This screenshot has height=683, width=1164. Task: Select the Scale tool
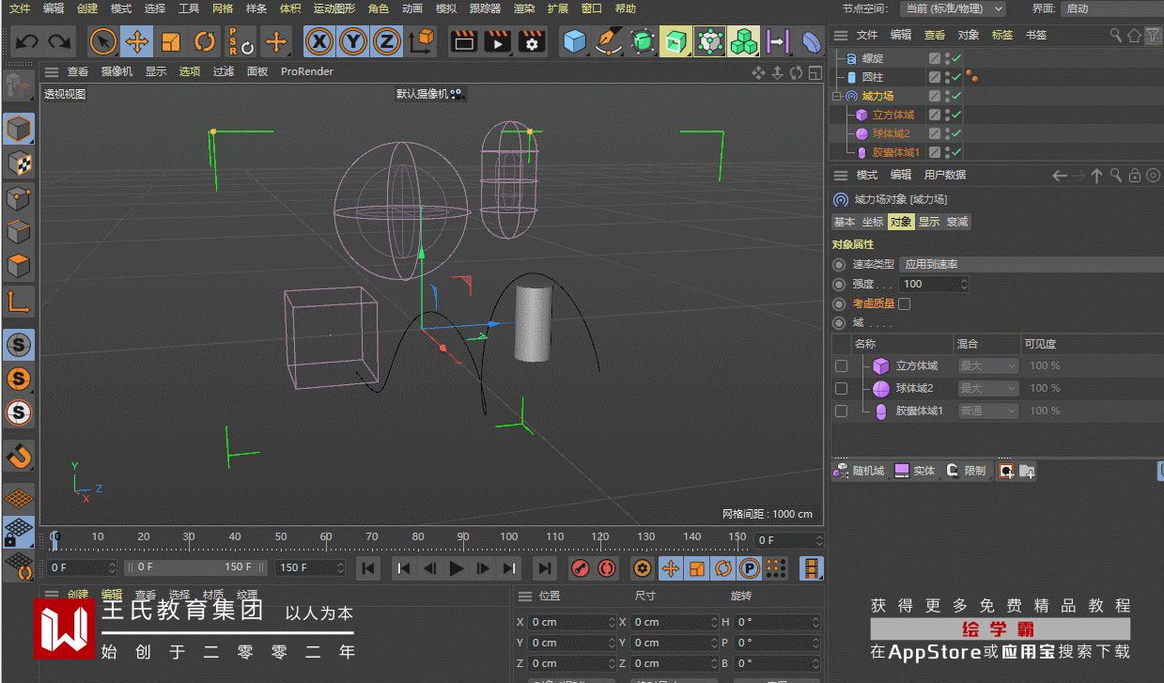[171, 41]
